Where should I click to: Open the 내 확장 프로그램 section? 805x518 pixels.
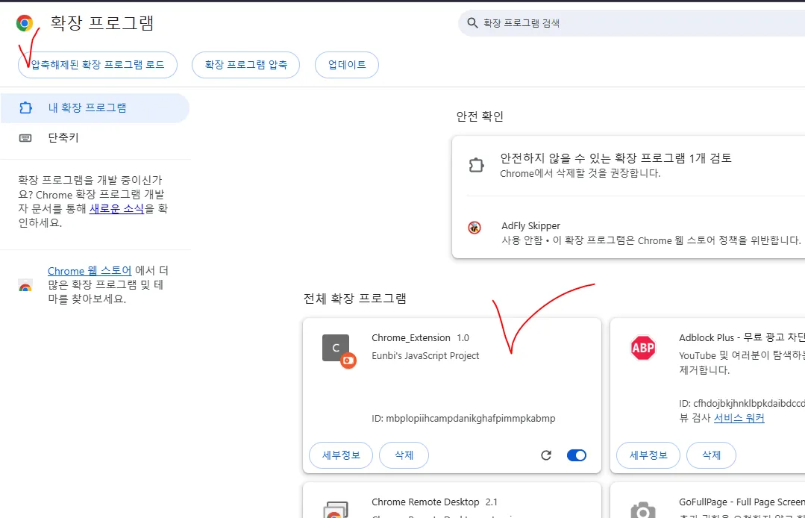[x=95, y=107]
